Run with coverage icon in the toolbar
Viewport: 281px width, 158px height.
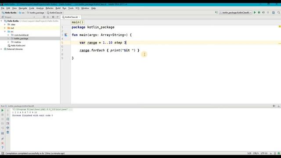(x=263, y=13)
